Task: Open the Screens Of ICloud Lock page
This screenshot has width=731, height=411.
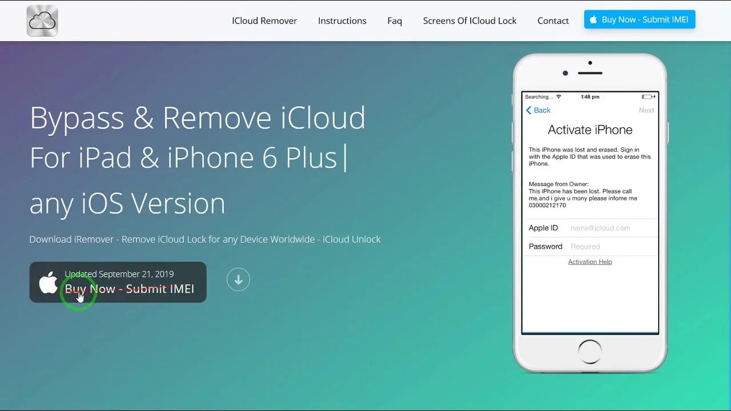Action: point(469,21)
